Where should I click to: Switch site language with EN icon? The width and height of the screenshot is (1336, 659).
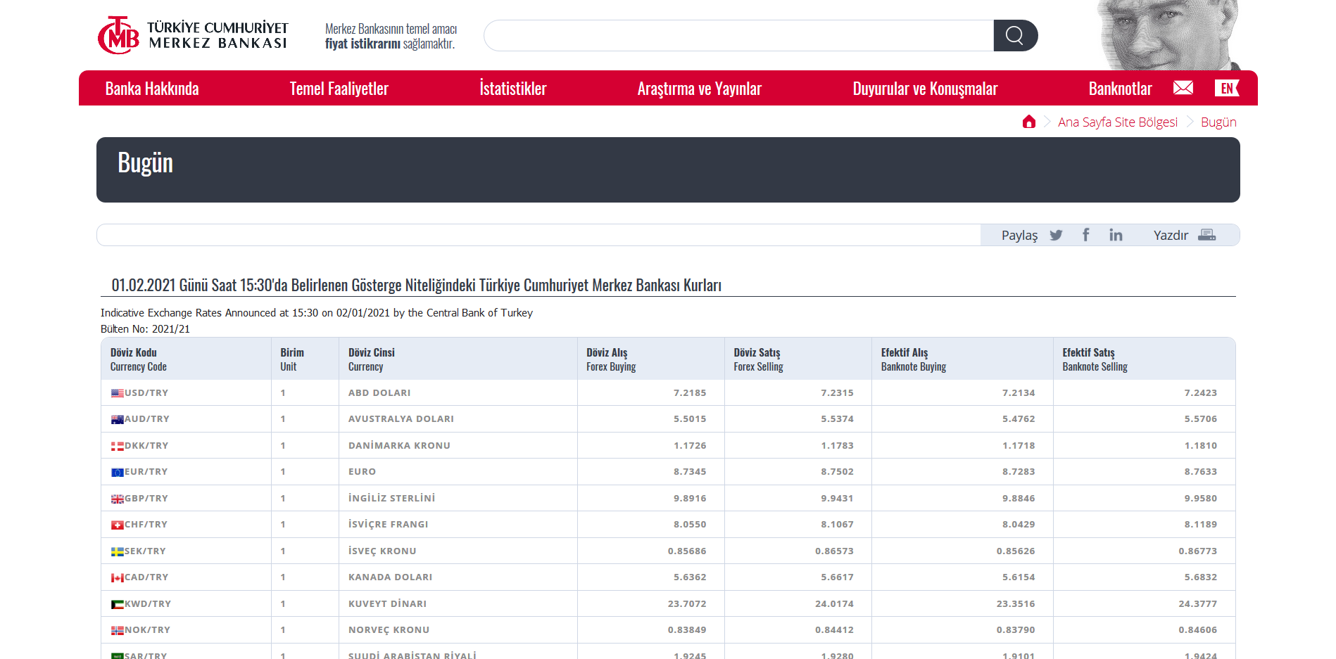point(1226,88)
